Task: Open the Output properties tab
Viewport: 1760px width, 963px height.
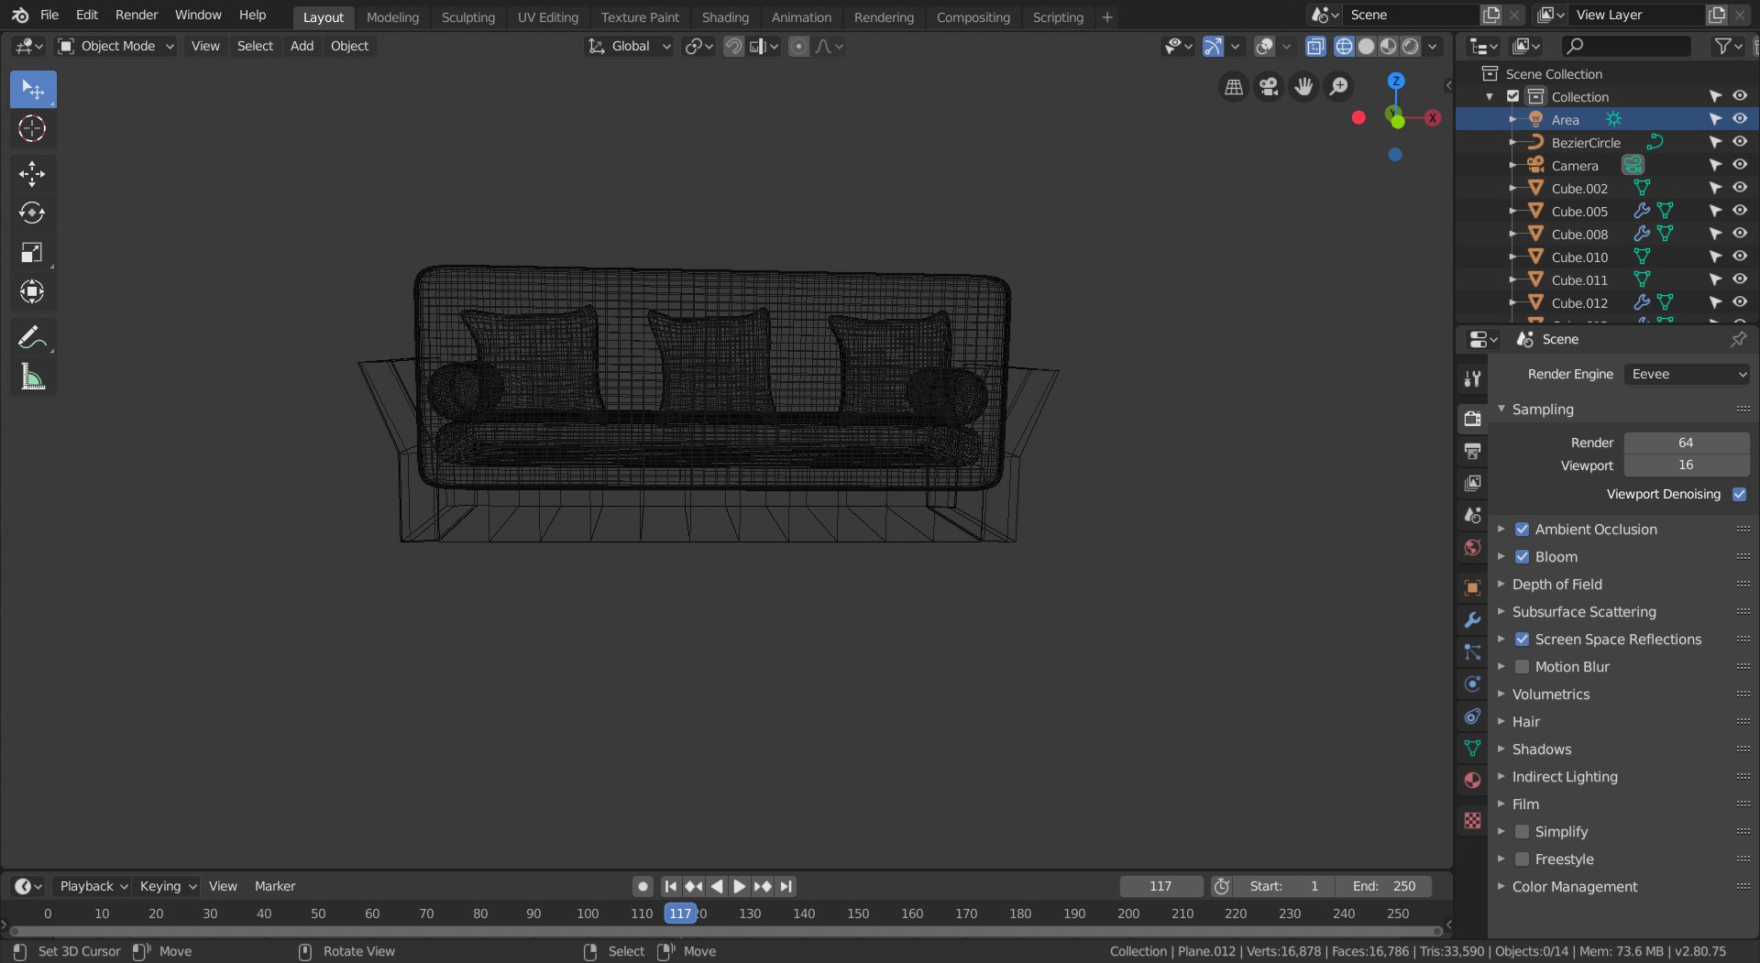Action: click(1473, 451)
